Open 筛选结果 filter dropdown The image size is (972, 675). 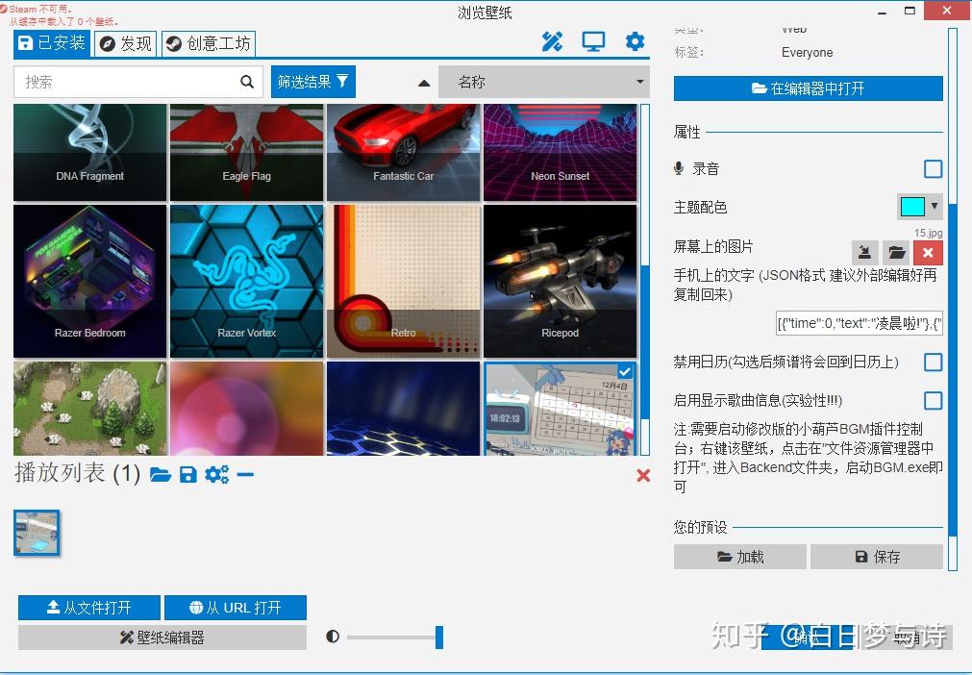313,82
